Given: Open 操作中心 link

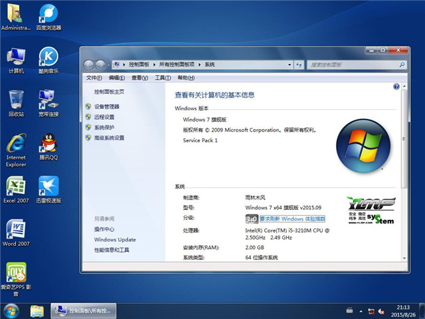Looking at the screenshot, I should click(104, 229).
